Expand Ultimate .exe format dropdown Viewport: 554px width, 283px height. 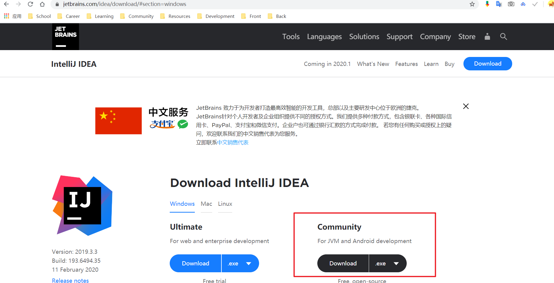(x=240, y=263)
